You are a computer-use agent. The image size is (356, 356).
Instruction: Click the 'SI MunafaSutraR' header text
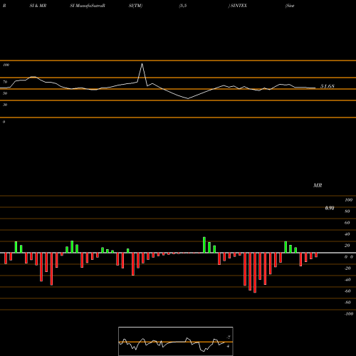coord(88,6)
